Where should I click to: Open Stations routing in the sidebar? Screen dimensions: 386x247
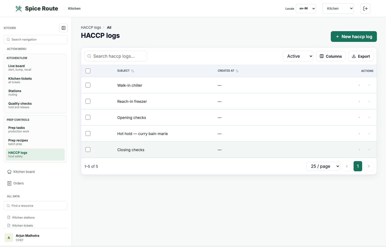[35, 93]
